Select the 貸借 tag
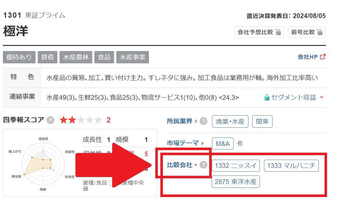 click(48, 57)
